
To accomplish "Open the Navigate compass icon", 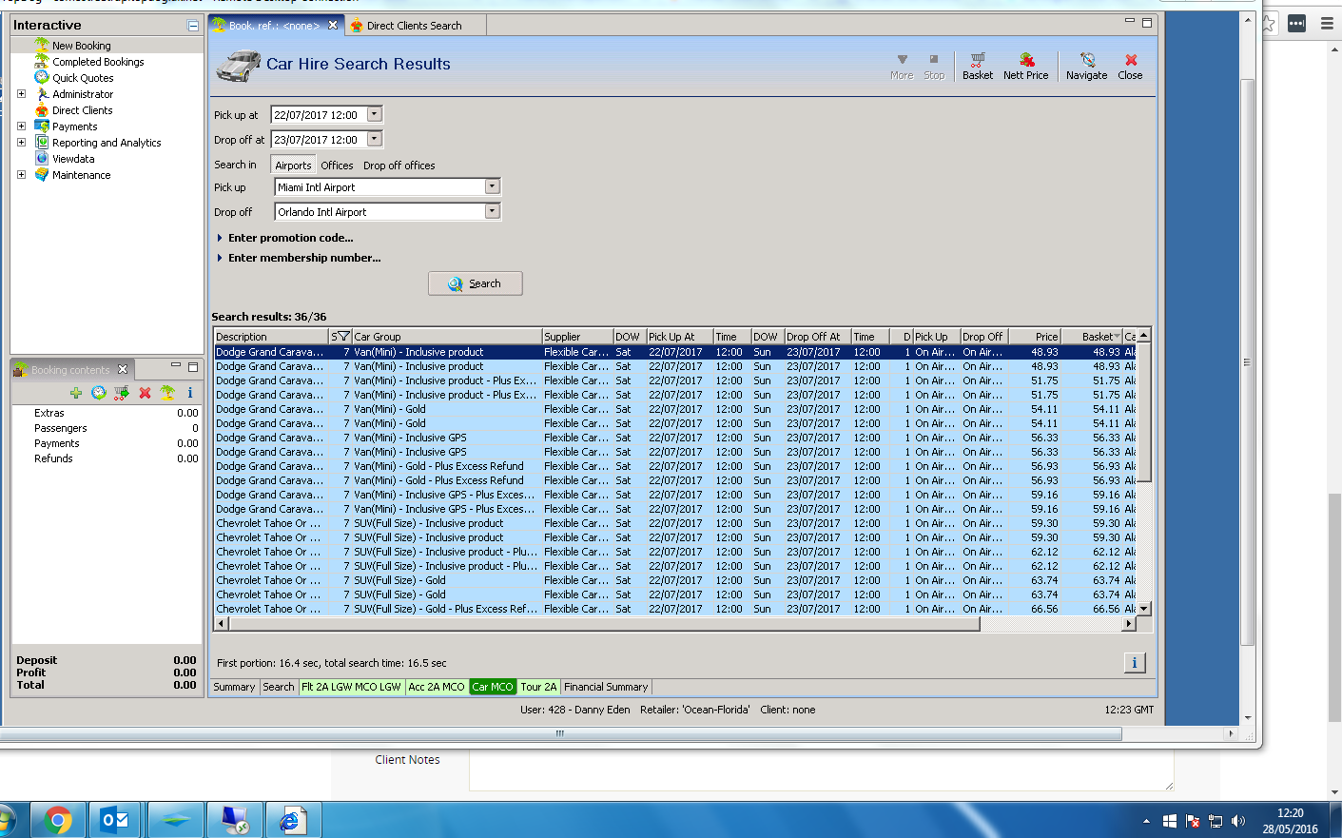I will (x=1086, y=66).
